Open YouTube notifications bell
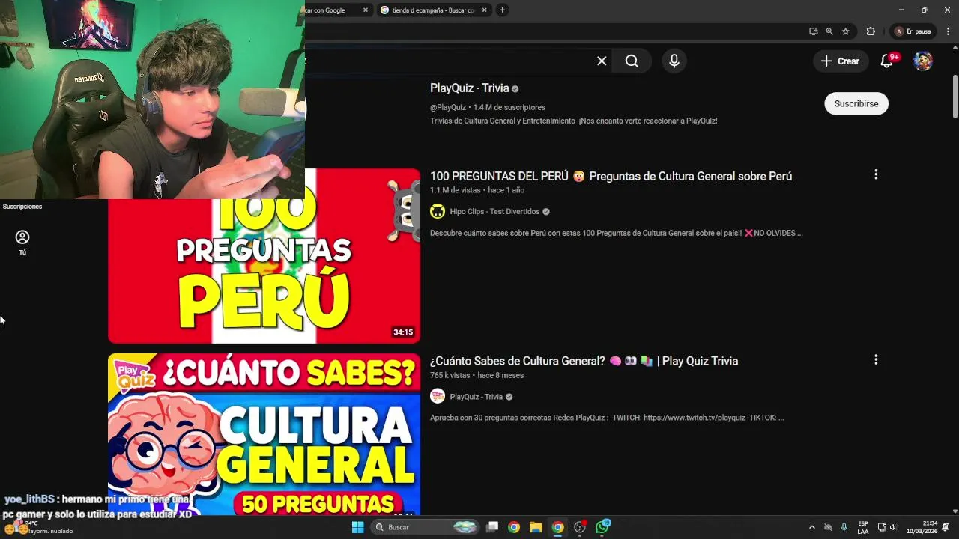 887,61
